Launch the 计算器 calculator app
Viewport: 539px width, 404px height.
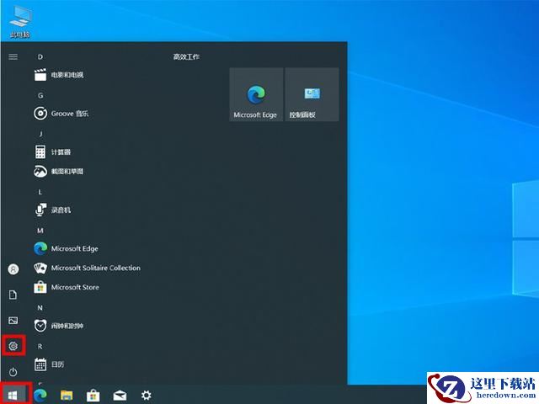52,151
